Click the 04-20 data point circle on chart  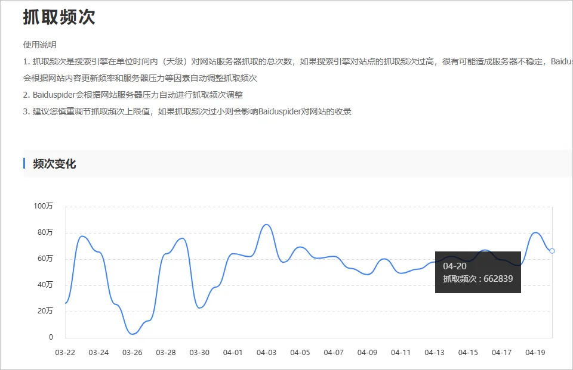click(x=552, y=251)
